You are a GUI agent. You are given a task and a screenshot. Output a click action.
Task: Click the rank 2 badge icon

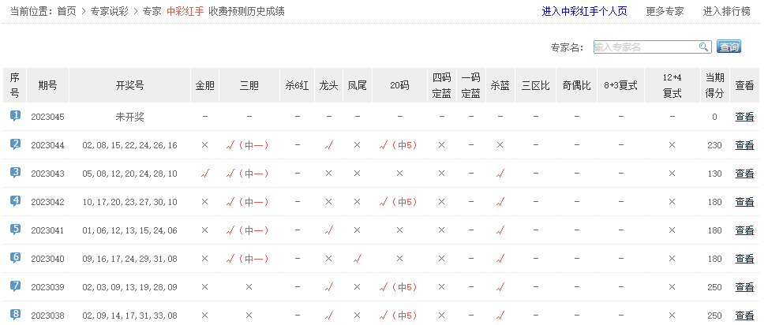click(15, 144)
